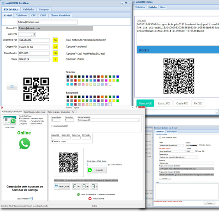The height and width of the screenshot is (212, 219).
Task: Click the Porta field showing 587
Action: coord(190,151)
